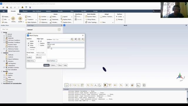Image resolution: width=188 pixels, height=106 pixels.
Task: Click the Outline button under Shrink Factor
Action: point(29,57)
